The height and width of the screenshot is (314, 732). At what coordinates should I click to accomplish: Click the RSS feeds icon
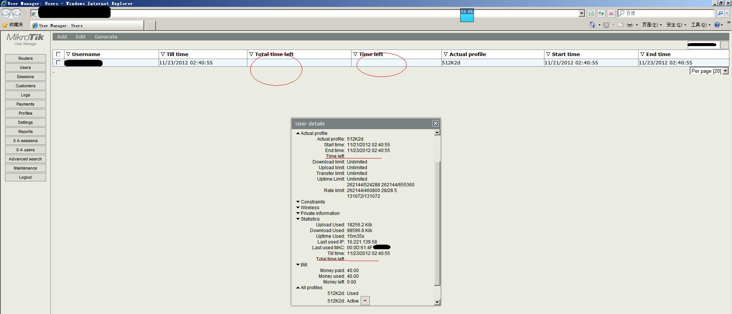(x=606, y=25)
